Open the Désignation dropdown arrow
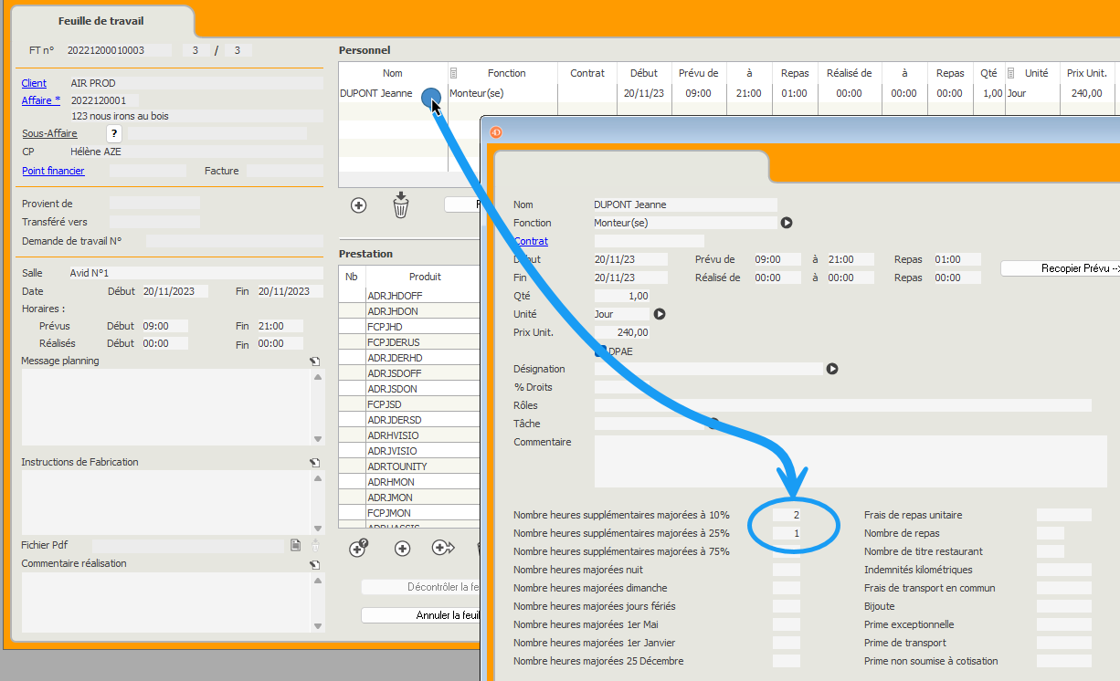 831,369
